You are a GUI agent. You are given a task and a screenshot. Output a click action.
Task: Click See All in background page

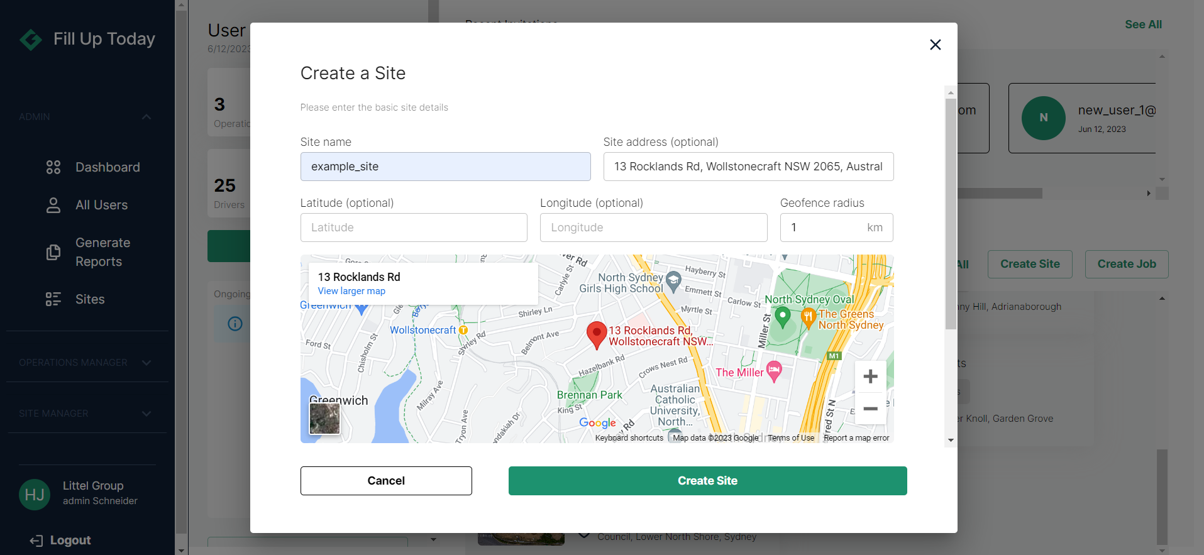point(1143,25)
